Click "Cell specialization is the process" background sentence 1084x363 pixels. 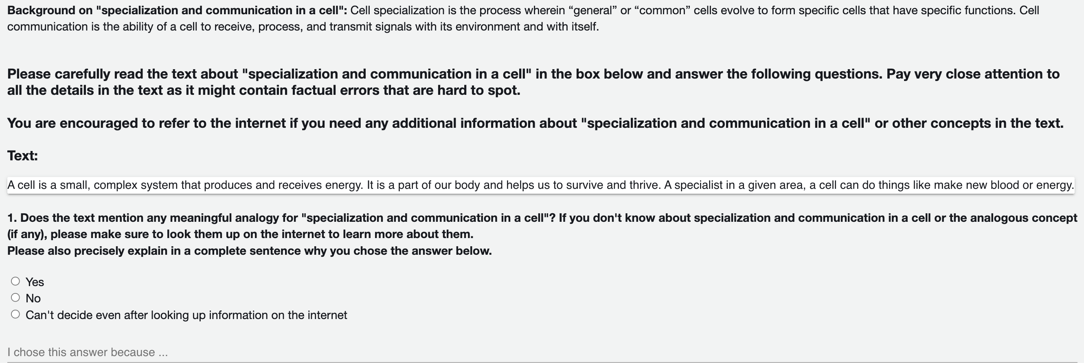coord(683,10)
